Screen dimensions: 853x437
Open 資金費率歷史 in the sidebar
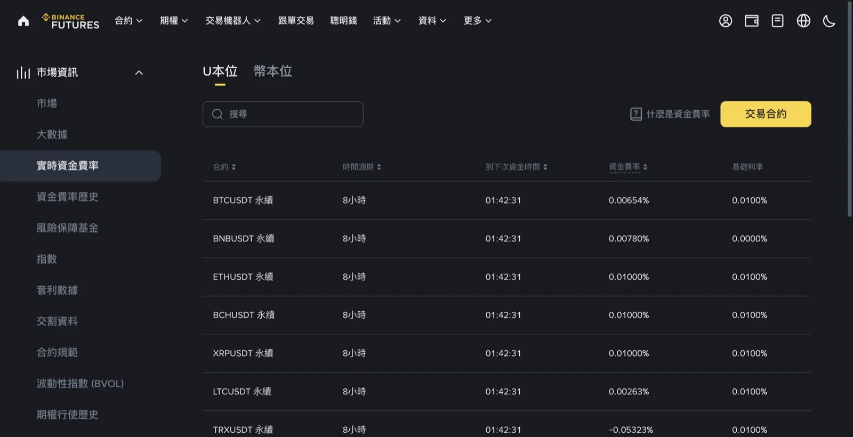[x=67, y=197]
